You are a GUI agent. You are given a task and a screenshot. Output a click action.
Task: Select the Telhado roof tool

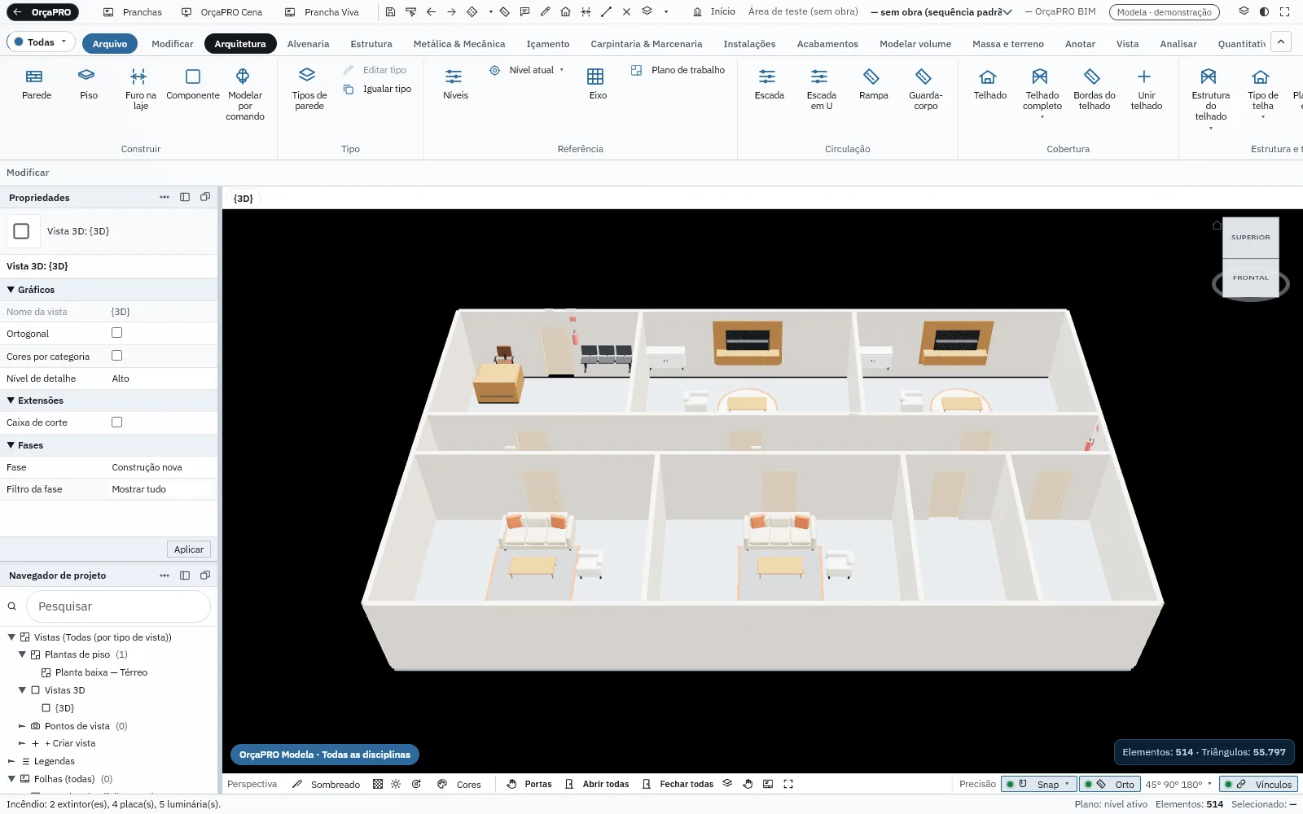[989, 85]
